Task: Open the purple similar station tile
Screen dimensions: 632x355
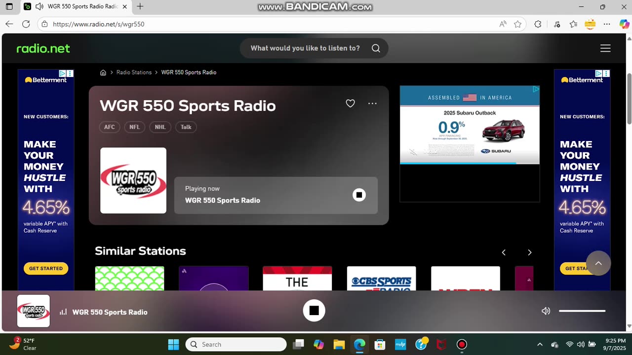Action: tap(213, 279)
